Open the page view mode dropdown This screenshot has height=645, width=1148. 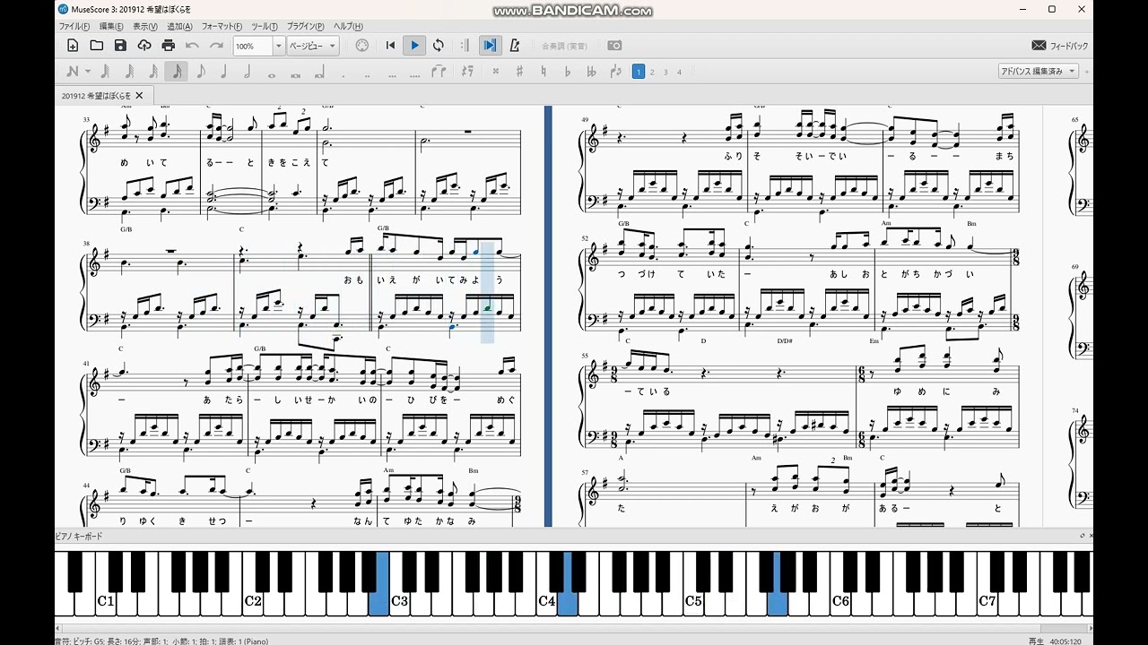coord(312,46)
